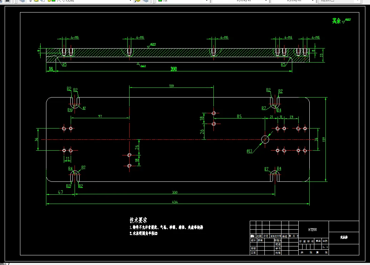Screen dimensions: 370x265
Task: Select the 97 dimension text
Action: pos(100,116)
